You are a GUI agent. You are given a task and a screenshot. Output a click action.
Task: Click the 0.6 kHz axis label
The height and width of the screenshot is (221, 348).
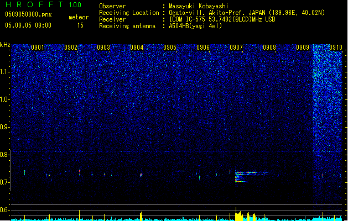5,210
